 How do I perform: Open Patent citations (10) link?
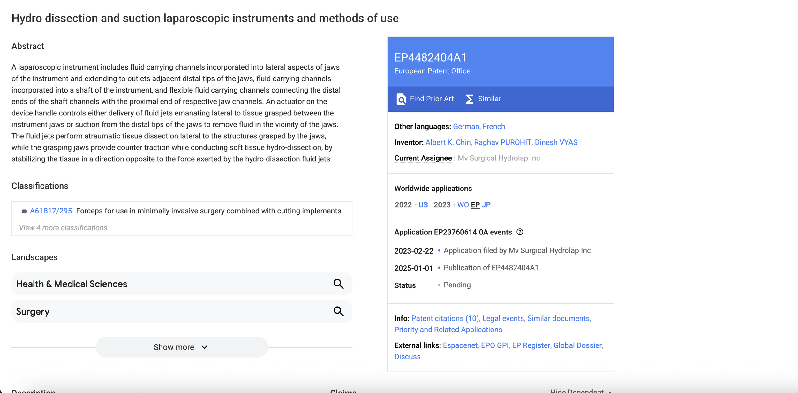445,318
